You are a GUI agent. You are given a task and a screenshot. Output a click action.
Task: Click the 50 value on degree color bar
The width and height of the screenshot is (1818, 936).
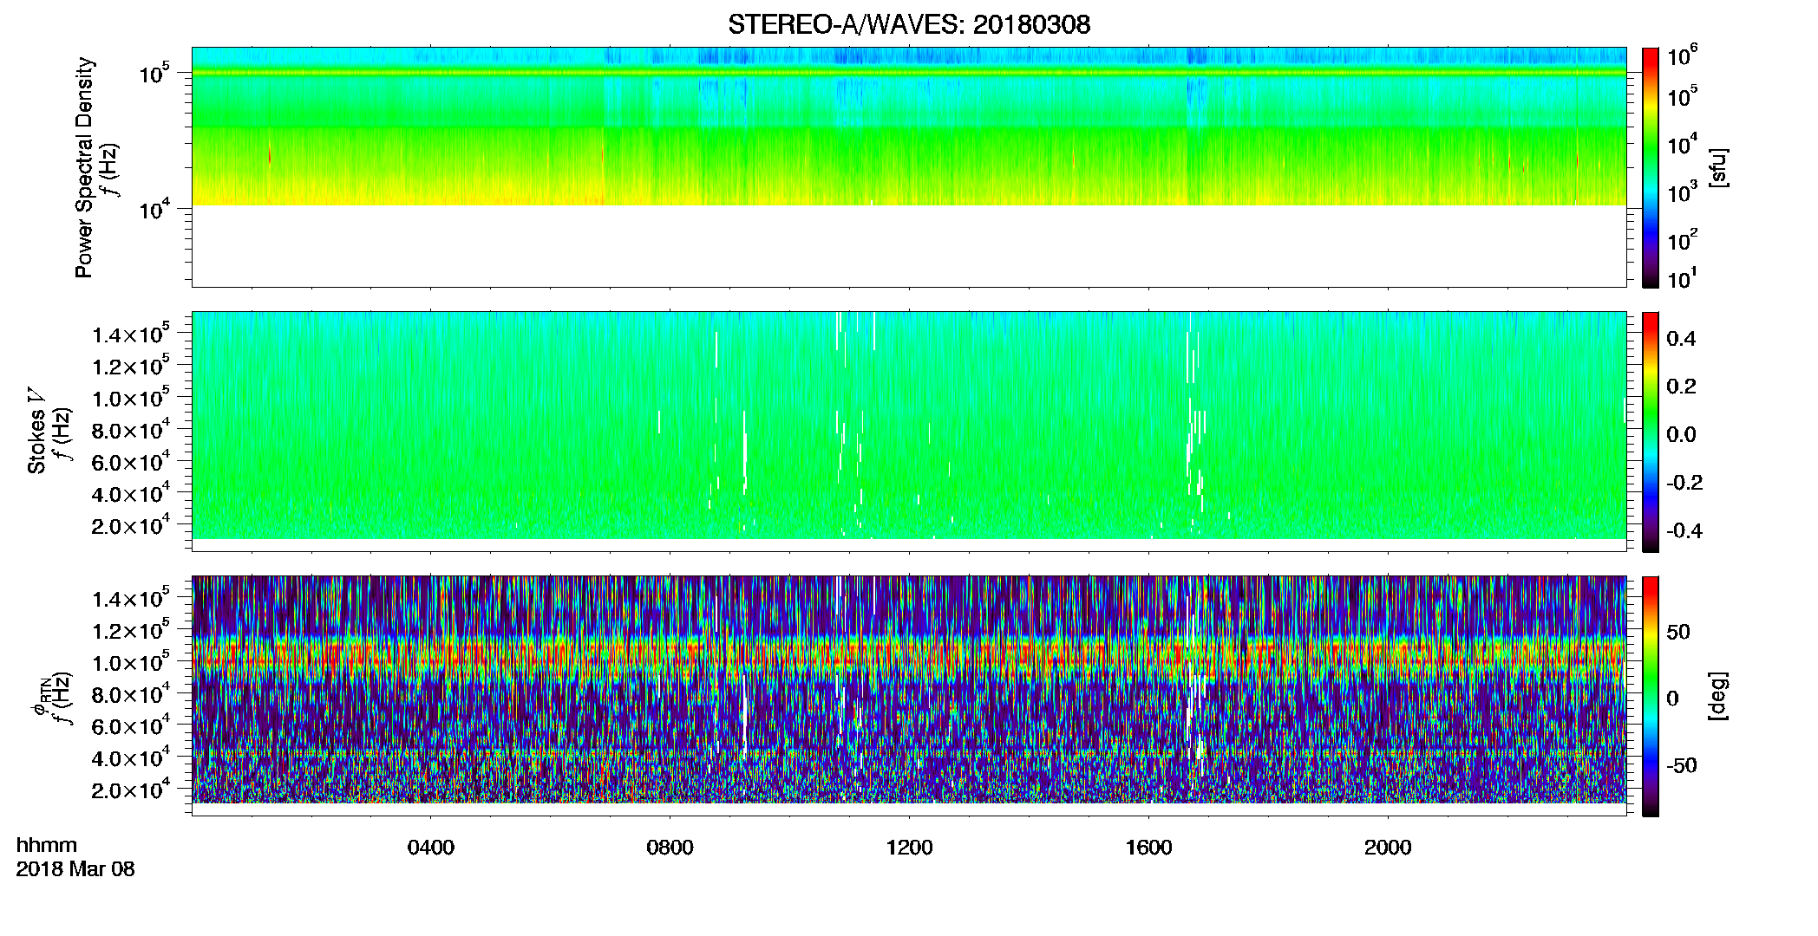tap(1678, 632)
